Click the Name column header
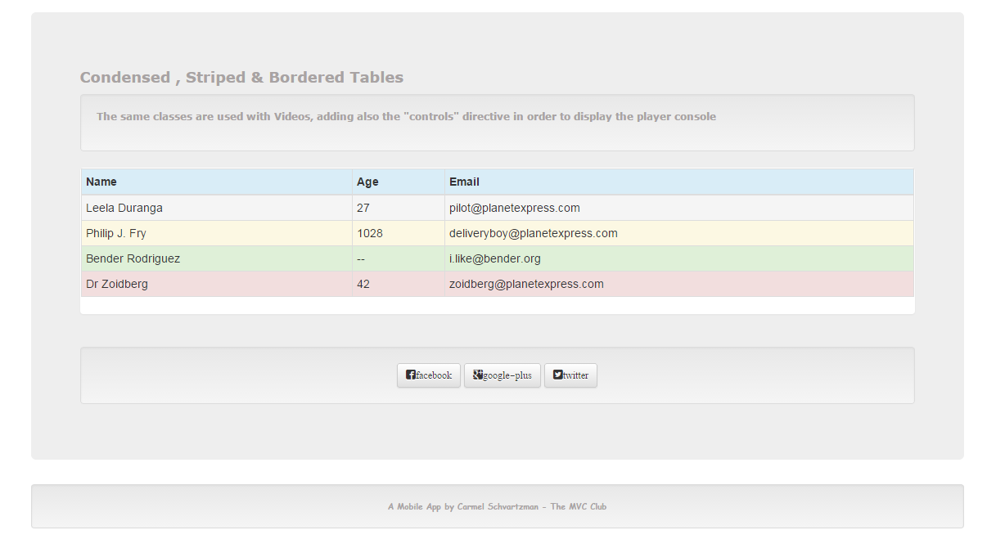This screenshot has height=548, width=987. (x=101, y=182)
